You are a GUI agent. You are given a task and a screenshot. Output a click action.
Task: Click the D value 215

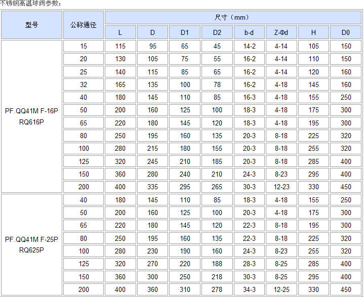coord(152,149)
